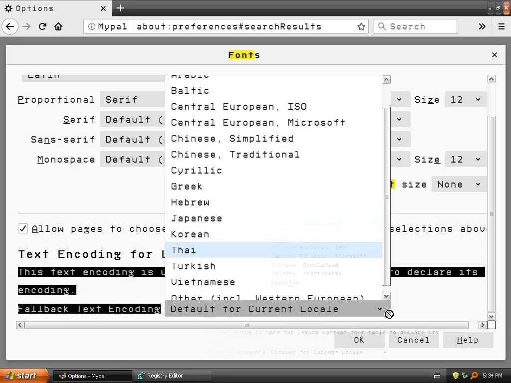The image size is (511, 383).
Task: Select Japanese encoding option
Action: (x=273, y=218)
